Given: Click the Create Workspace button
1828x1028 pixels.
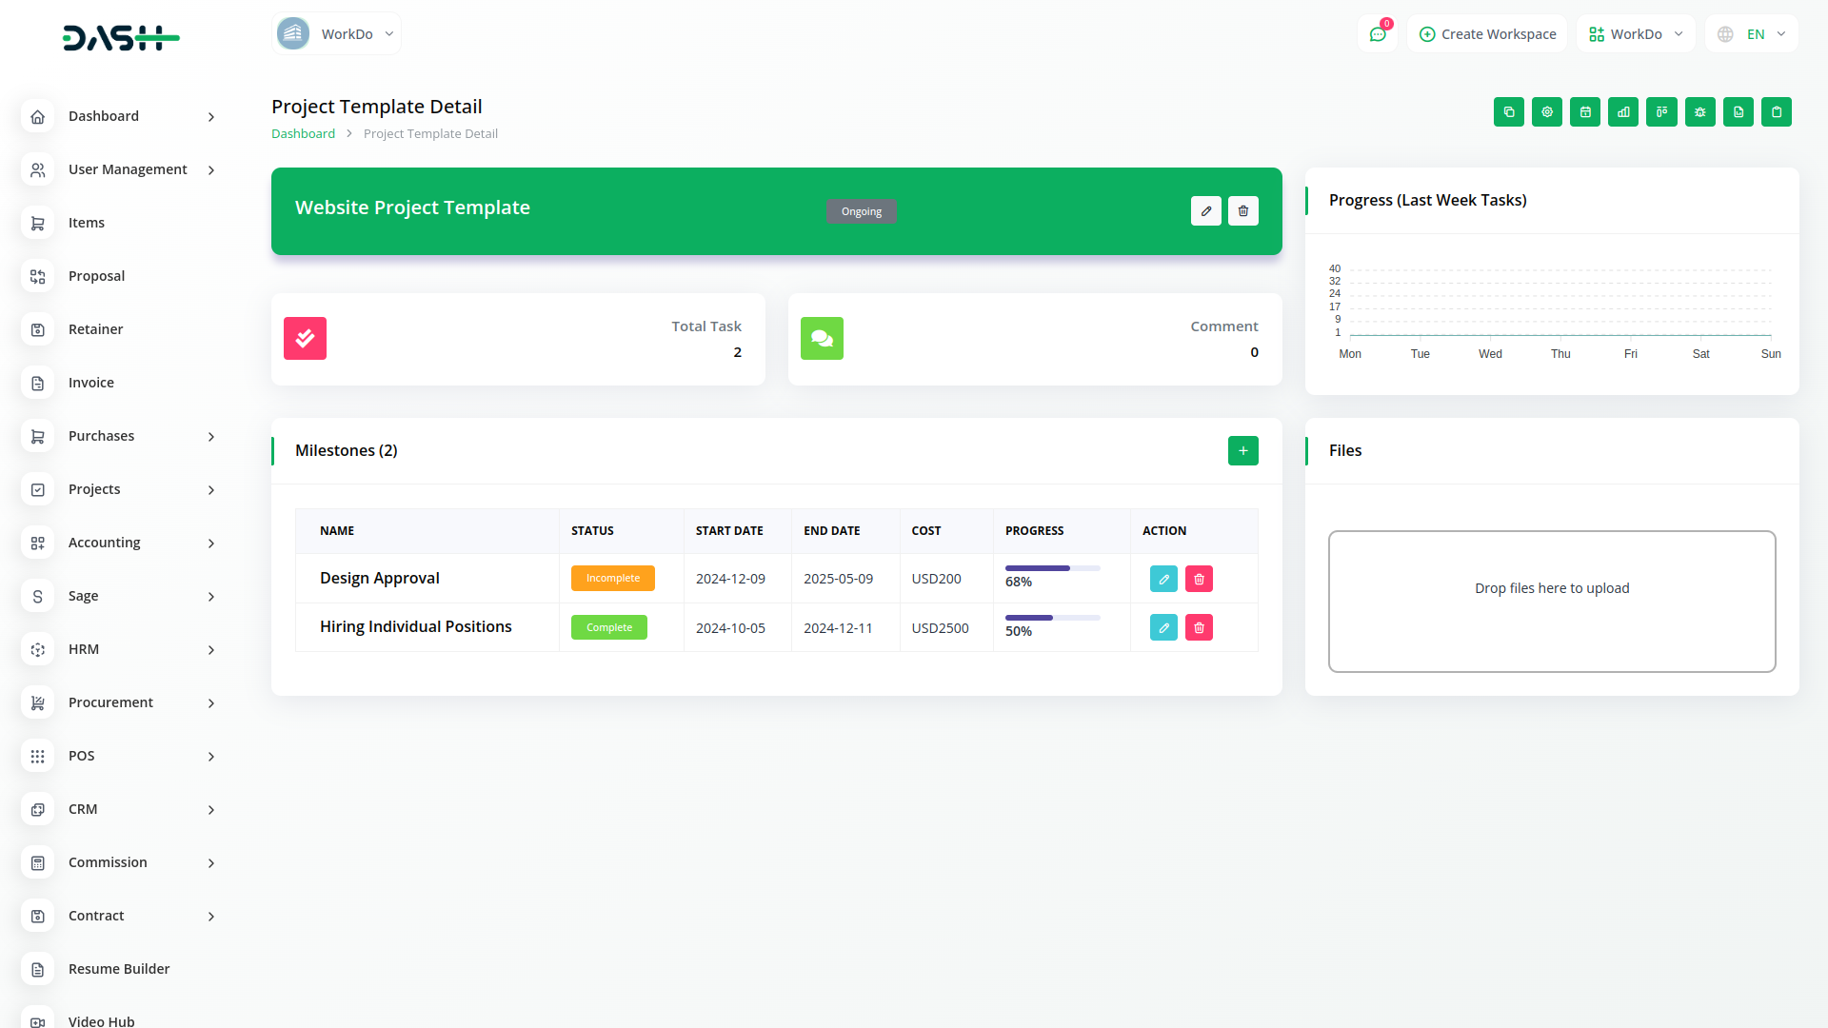Looking at the screenshot, I should point(1487,34).
